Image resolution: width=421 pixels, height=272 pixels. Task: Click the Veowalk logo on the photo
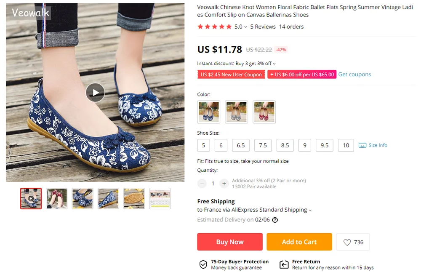[x=29, y=13]
